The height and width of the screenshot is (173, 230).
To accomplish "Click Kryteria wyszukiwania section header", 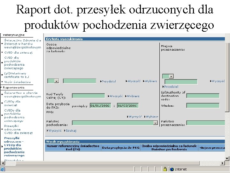I will (x=135, y=39).
